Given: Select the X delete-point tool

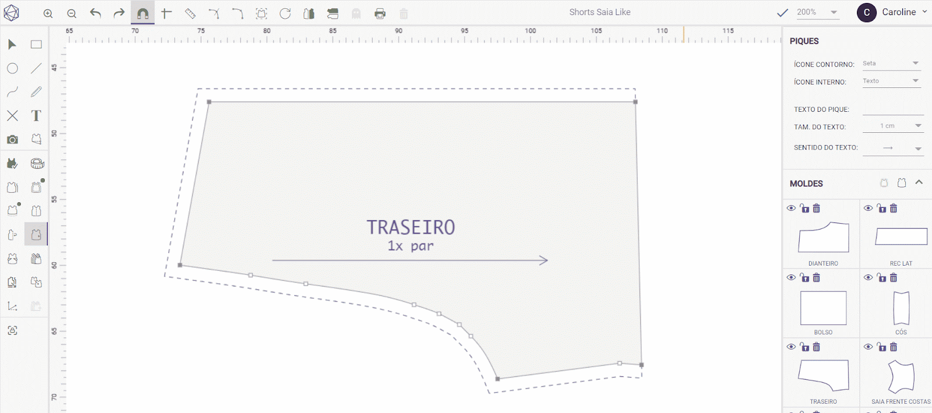Looking at the screenshot, I should coord(12,116).
